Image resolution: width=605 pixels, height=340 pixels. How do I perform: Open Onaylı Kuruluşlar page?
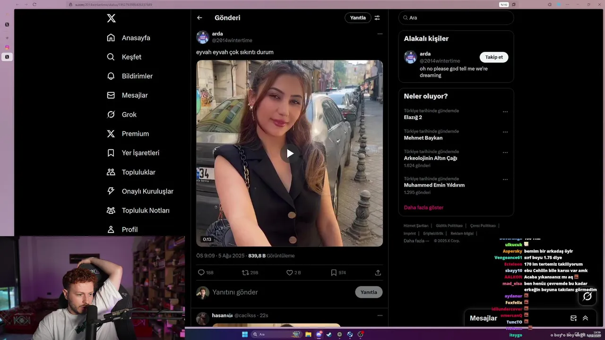140,191
